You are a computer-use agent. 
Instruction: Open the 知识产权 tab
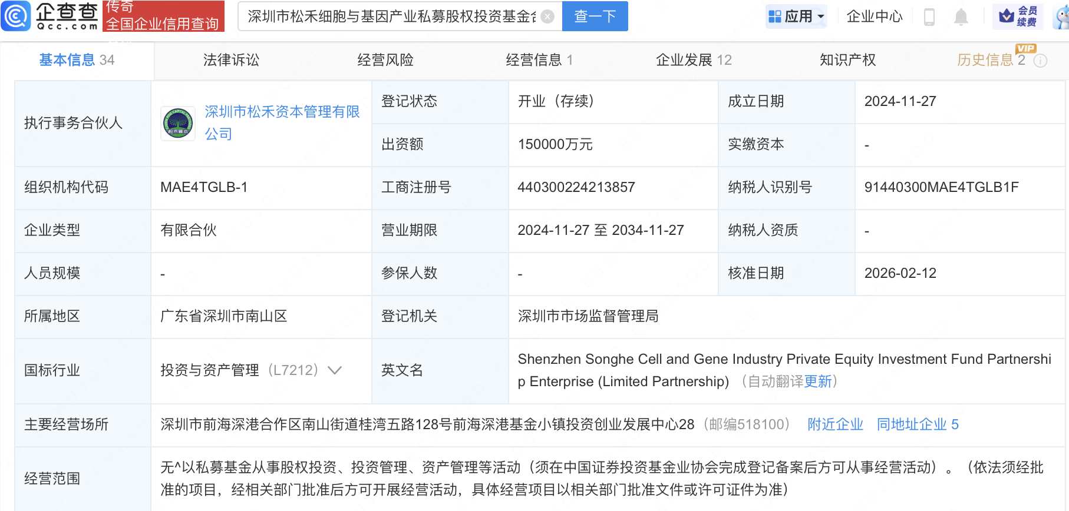tap(847, 60)
